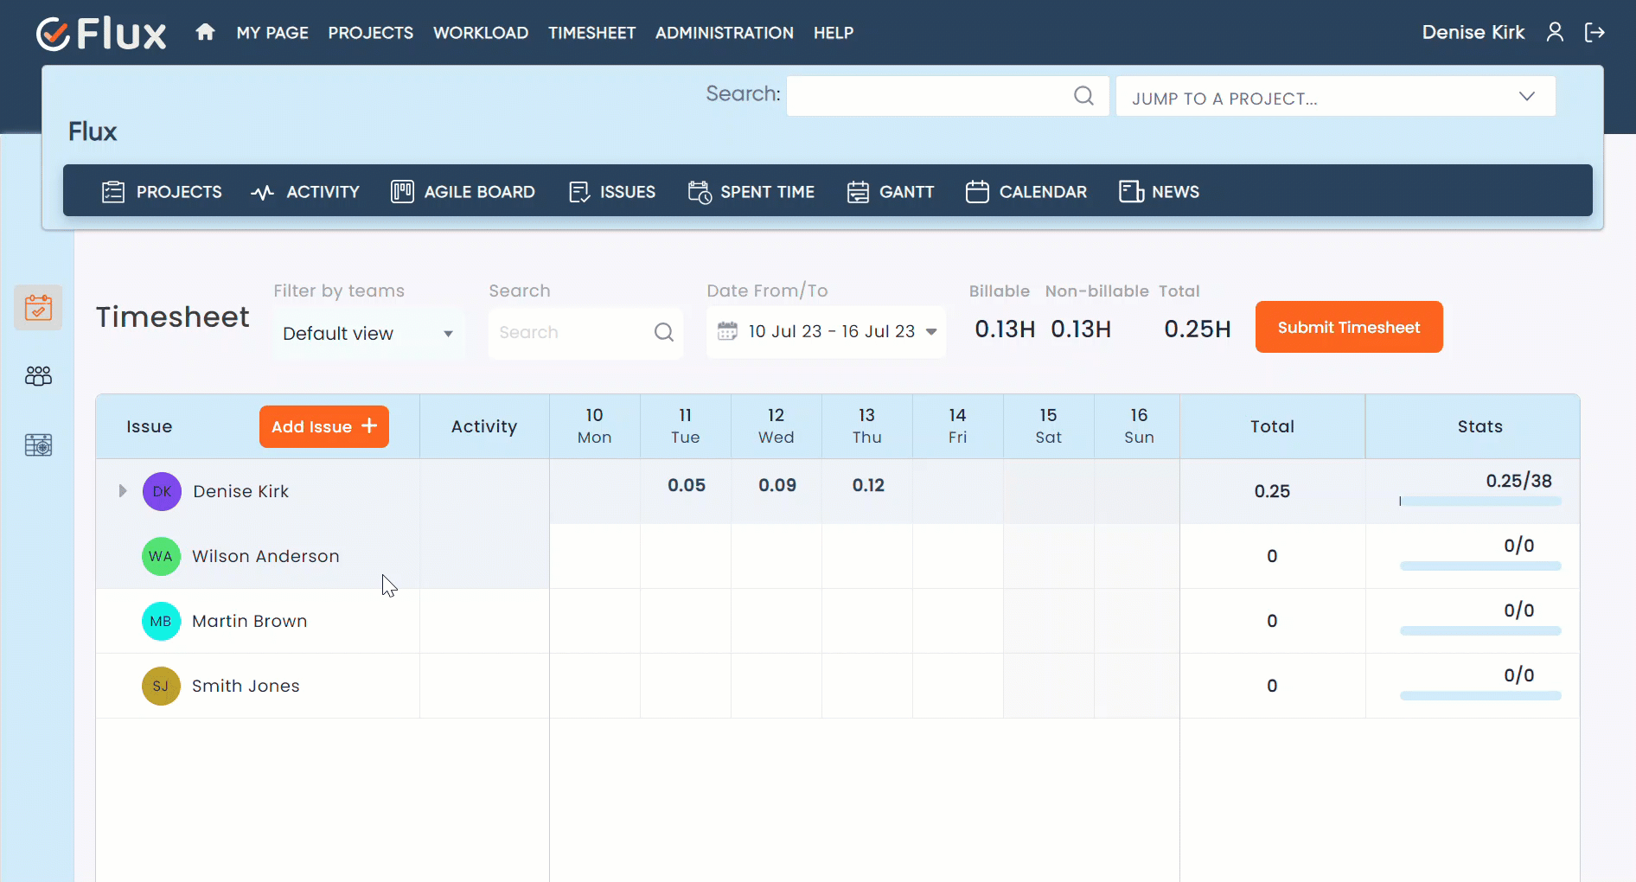This screenshot has width=1636, height=882.
Task: Click the logout icon
Action: tap(1594, 33)
